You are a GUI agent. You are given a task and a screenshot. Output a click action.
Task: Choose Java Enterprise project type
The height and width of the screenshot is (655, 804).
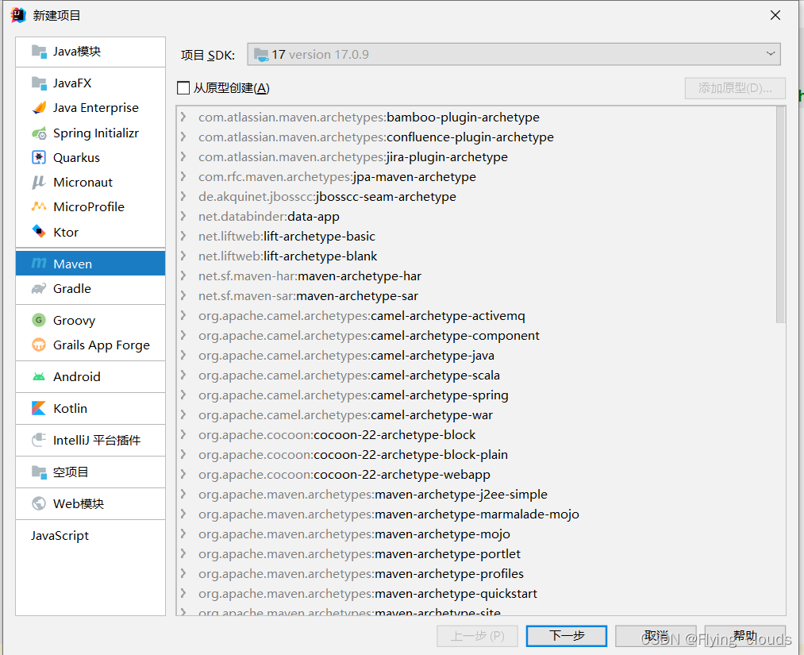point(90,108)
